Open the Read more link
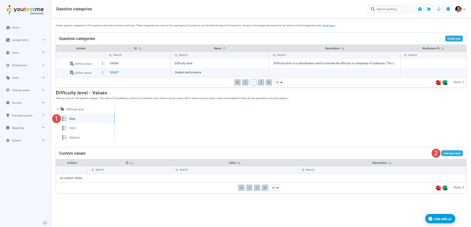Image resolution: width=471 pixels, height=227 pixels. coord(329,26)
